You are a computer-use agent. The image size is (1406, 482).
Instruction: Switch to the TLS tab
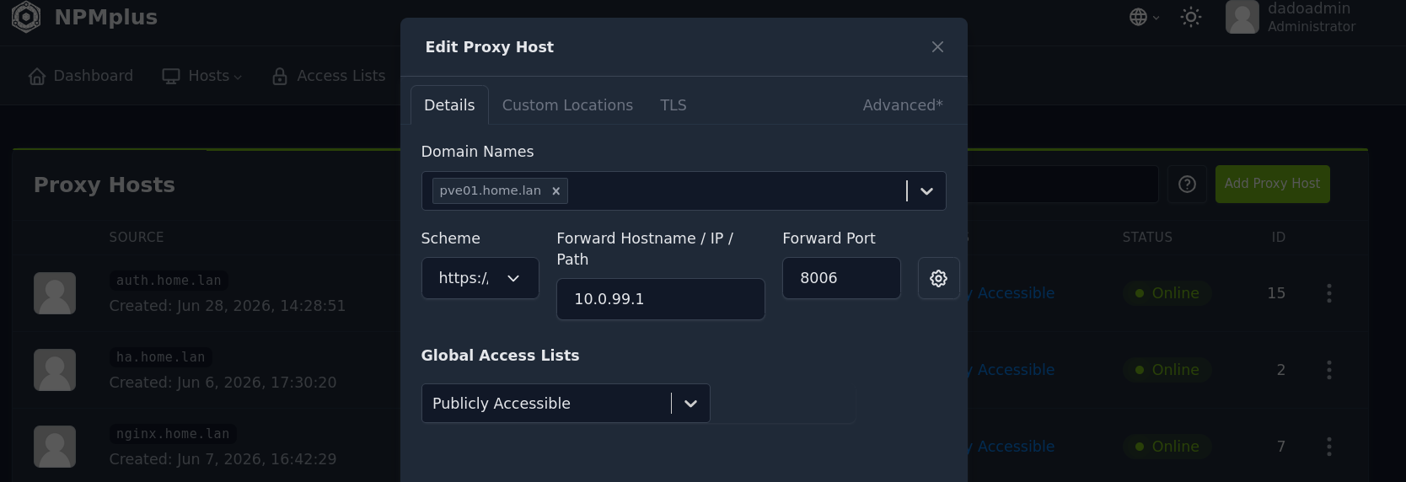tap(673, 105)
